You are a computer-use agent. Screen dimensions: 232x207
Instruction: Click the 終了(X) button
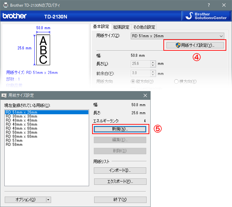(120, 200)
